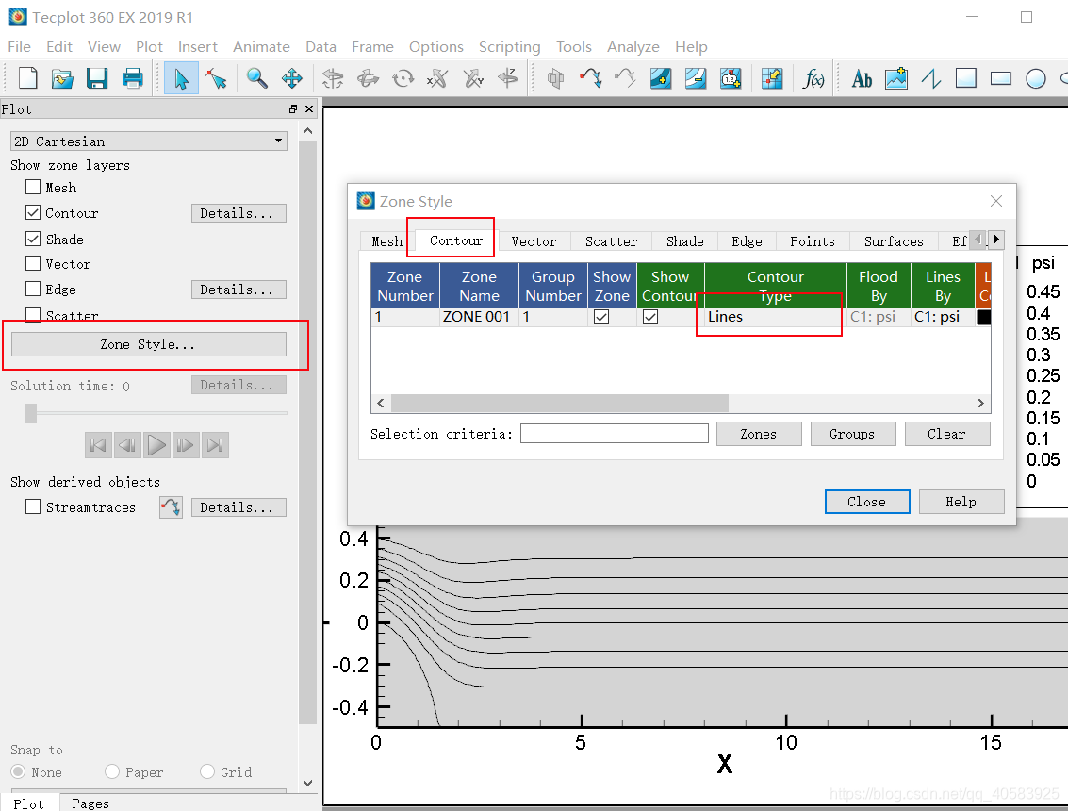Select the Paper snap radio button
Image resolution: width=1068 pixels, height=811 pixels.
coord(112,771)
